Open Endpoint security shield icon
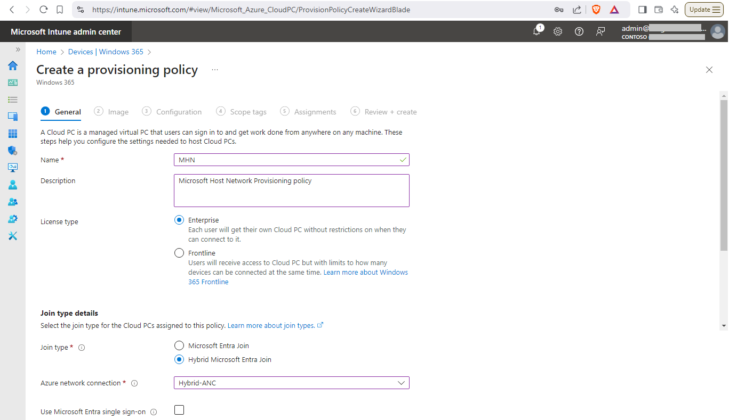 click(x=13, y=151)
